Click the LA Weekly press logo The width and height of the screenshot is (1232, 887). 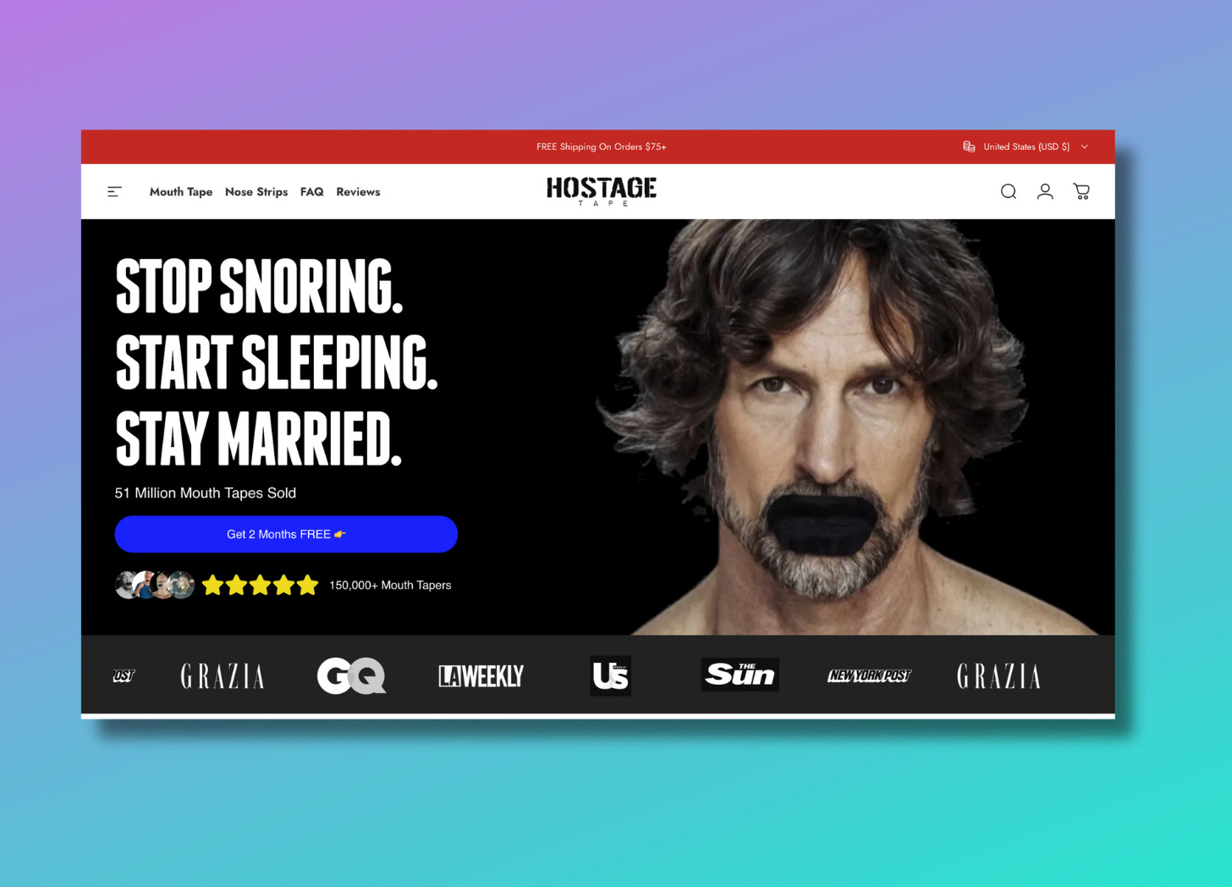click(481, 675)
